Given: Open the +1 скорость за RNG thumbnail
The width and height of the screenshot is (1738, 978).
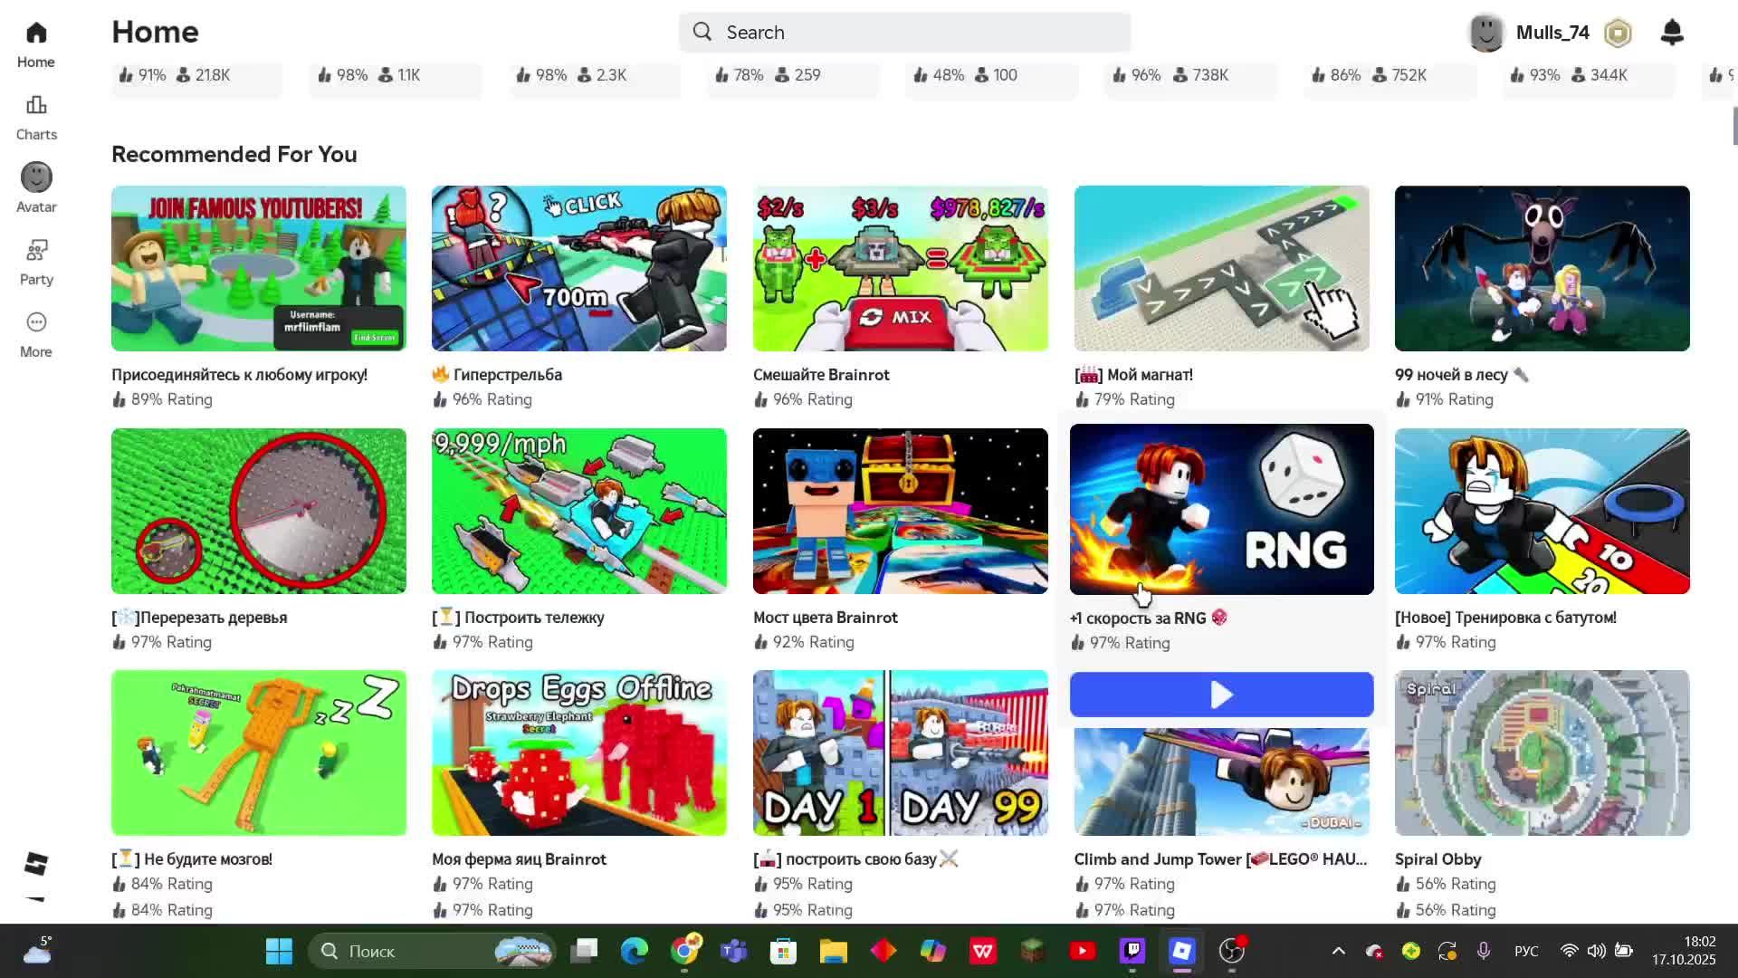Looking at the screenshot, I should click(1221, 509).
